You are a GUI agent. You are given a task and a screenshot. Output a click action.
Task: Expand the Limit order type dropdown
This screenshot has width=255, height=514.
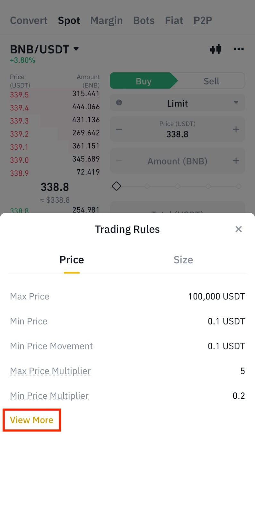coord(236,103)
